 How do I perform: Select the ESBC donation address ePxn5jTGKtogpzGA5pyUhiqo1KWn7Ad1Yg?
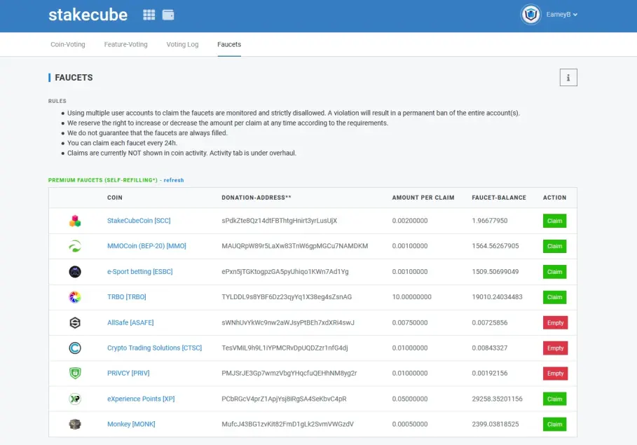[x=285, y=271]
